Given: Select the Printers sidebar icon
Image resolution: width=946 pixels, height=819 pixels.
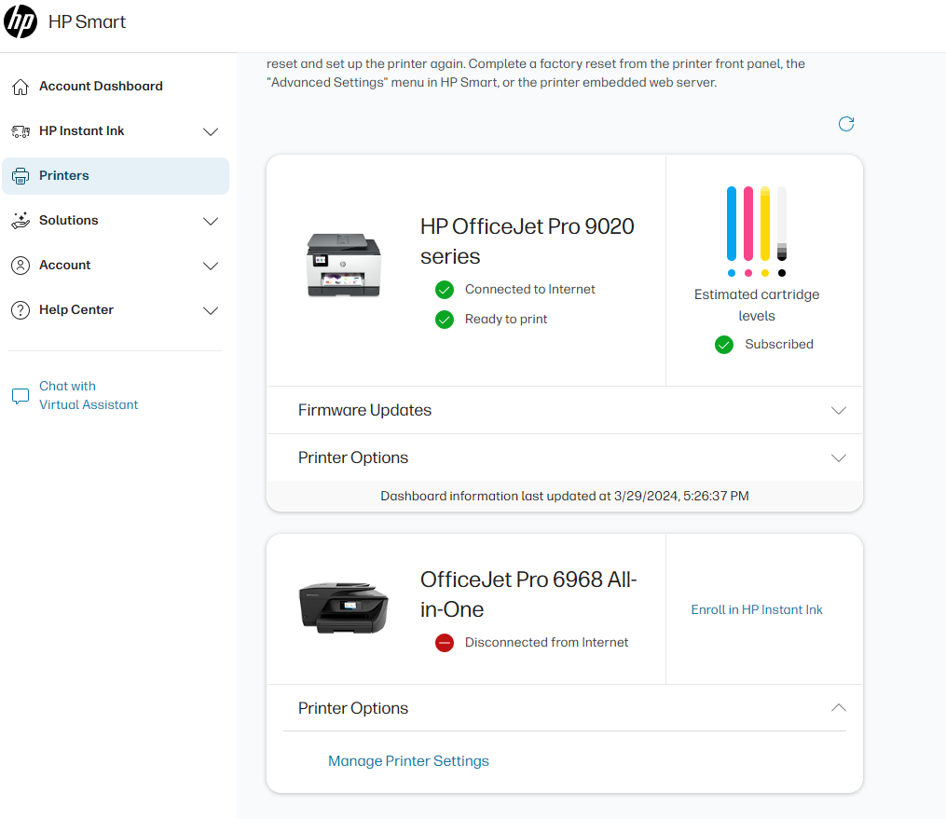Looking at the screenshot, I should pos(21,175).
